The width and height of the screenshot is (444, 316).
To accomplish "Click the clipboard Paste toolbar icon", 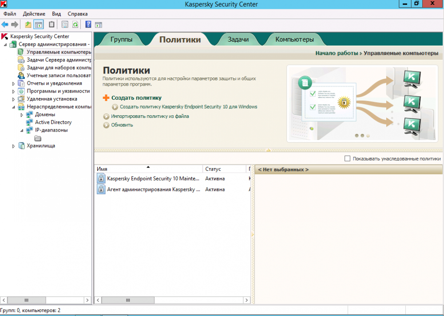I will coord(52,24).
